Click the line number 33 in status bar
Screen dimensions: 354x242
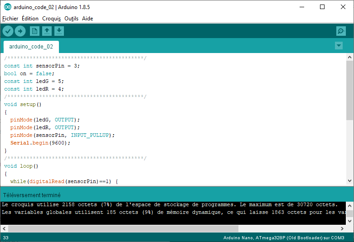5,238
